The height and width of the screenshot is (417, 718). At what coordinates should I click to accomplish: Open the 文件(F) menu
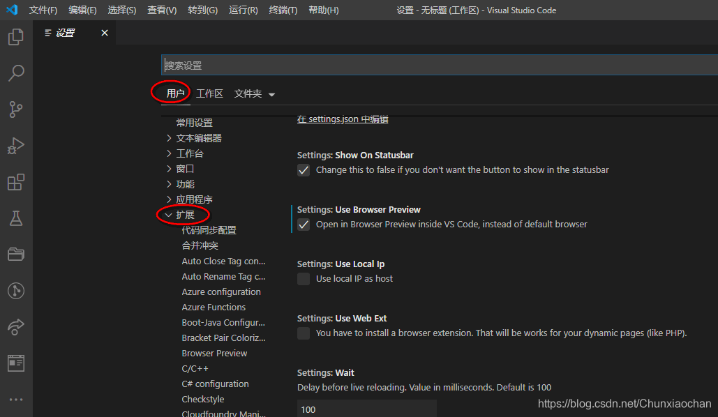43,10
